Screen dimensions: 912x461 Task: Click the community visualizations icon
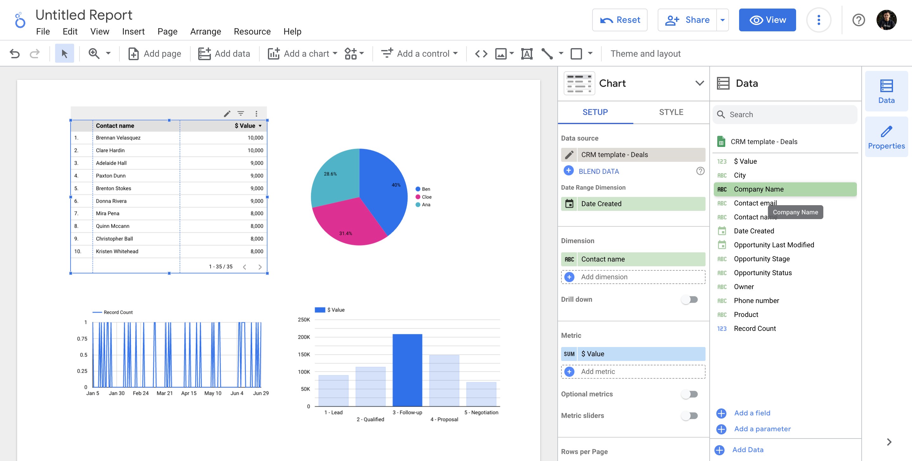click(351, 54)
